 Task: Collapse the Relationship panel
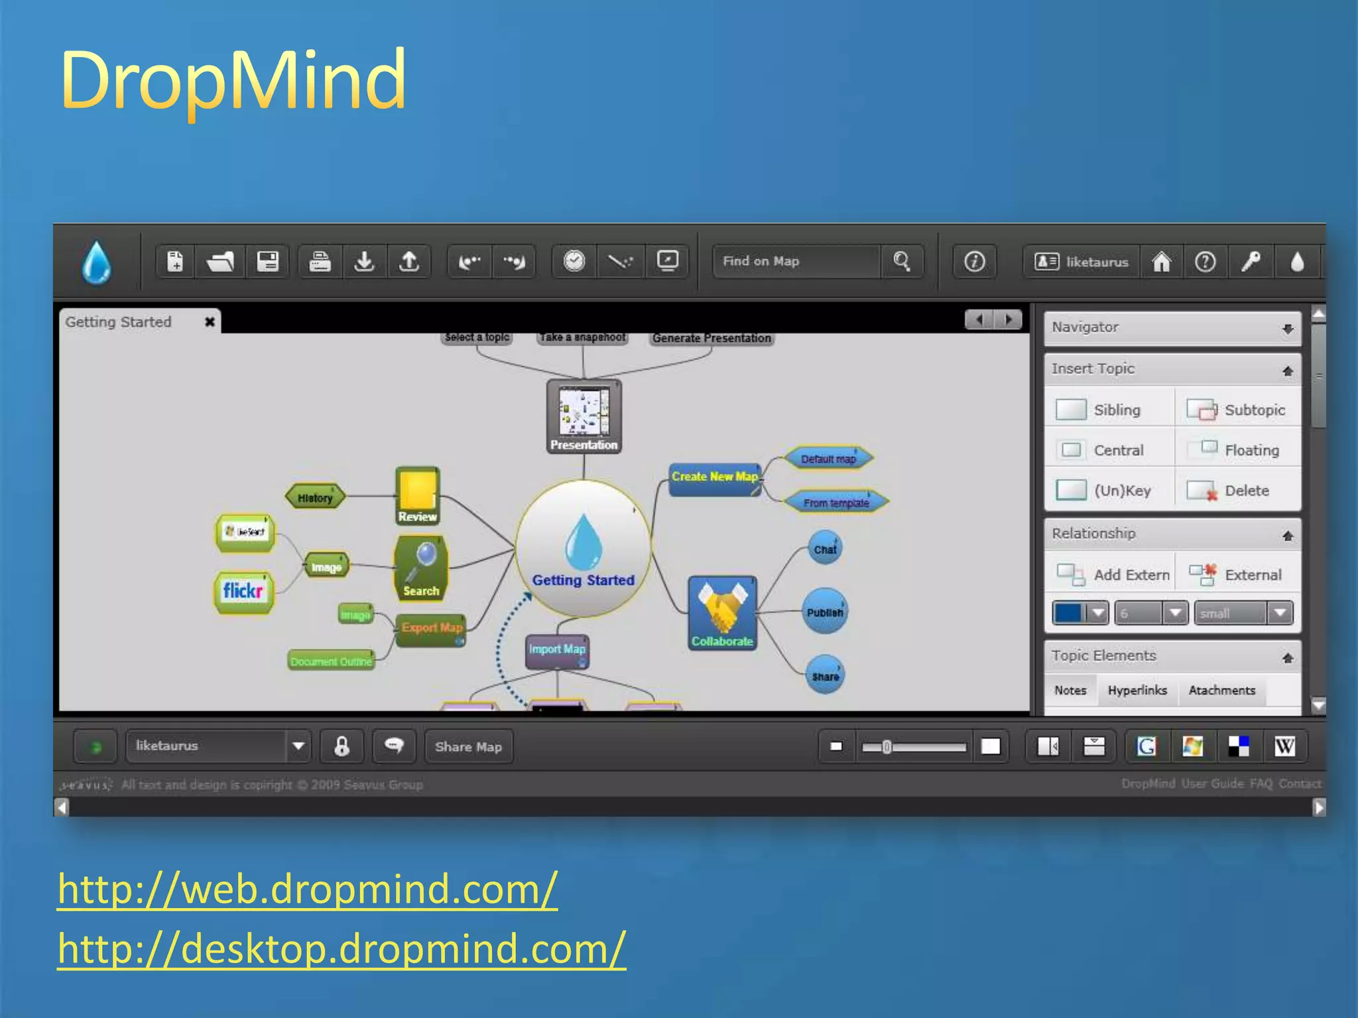[x=1287, y=536]
